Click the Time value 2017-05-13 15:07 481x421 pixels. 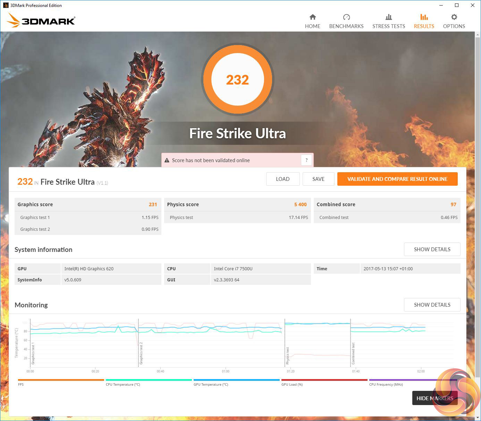pyautogui.click(x=388, y=269)
